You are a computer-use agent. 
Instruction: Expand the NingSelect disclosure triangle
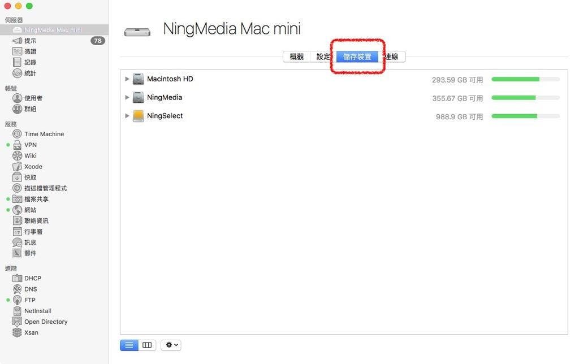tap(127, 116)
